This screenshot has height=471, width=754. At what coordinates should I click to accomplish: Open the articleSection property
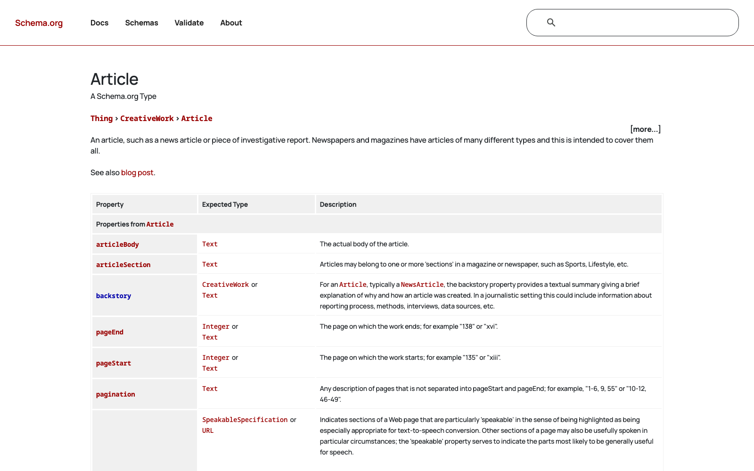point(123,265)
